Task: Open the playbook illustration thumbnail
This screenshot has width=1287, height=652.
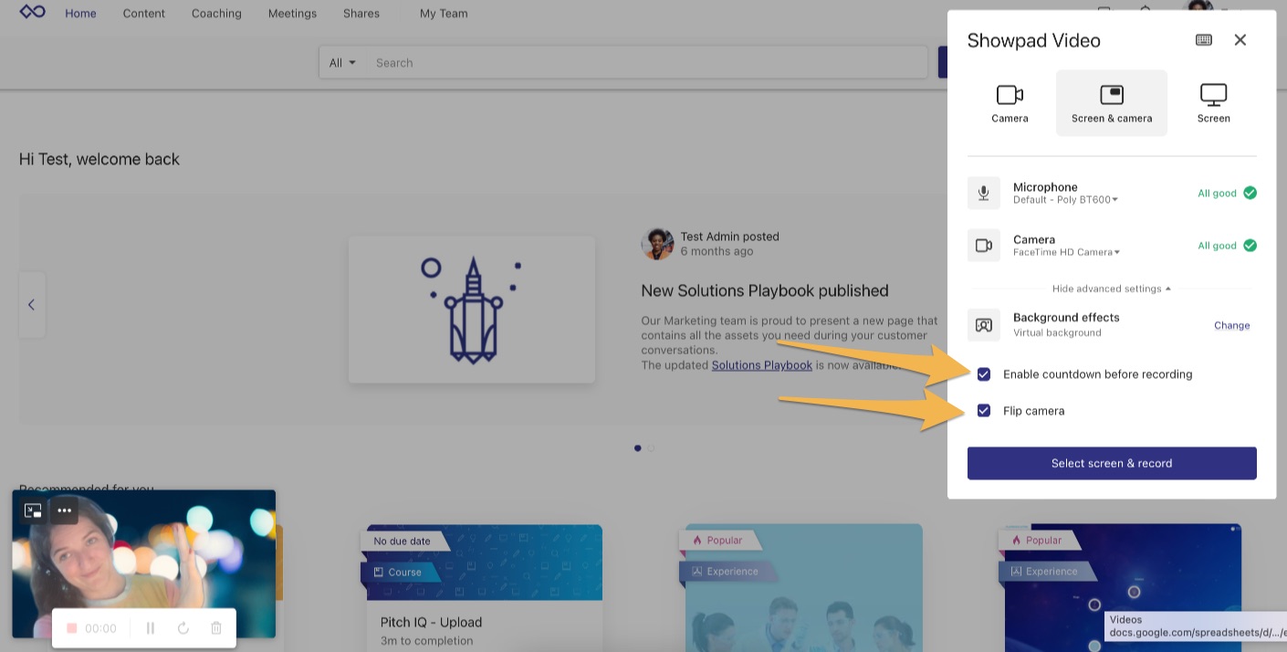Action: click(472, 310)
